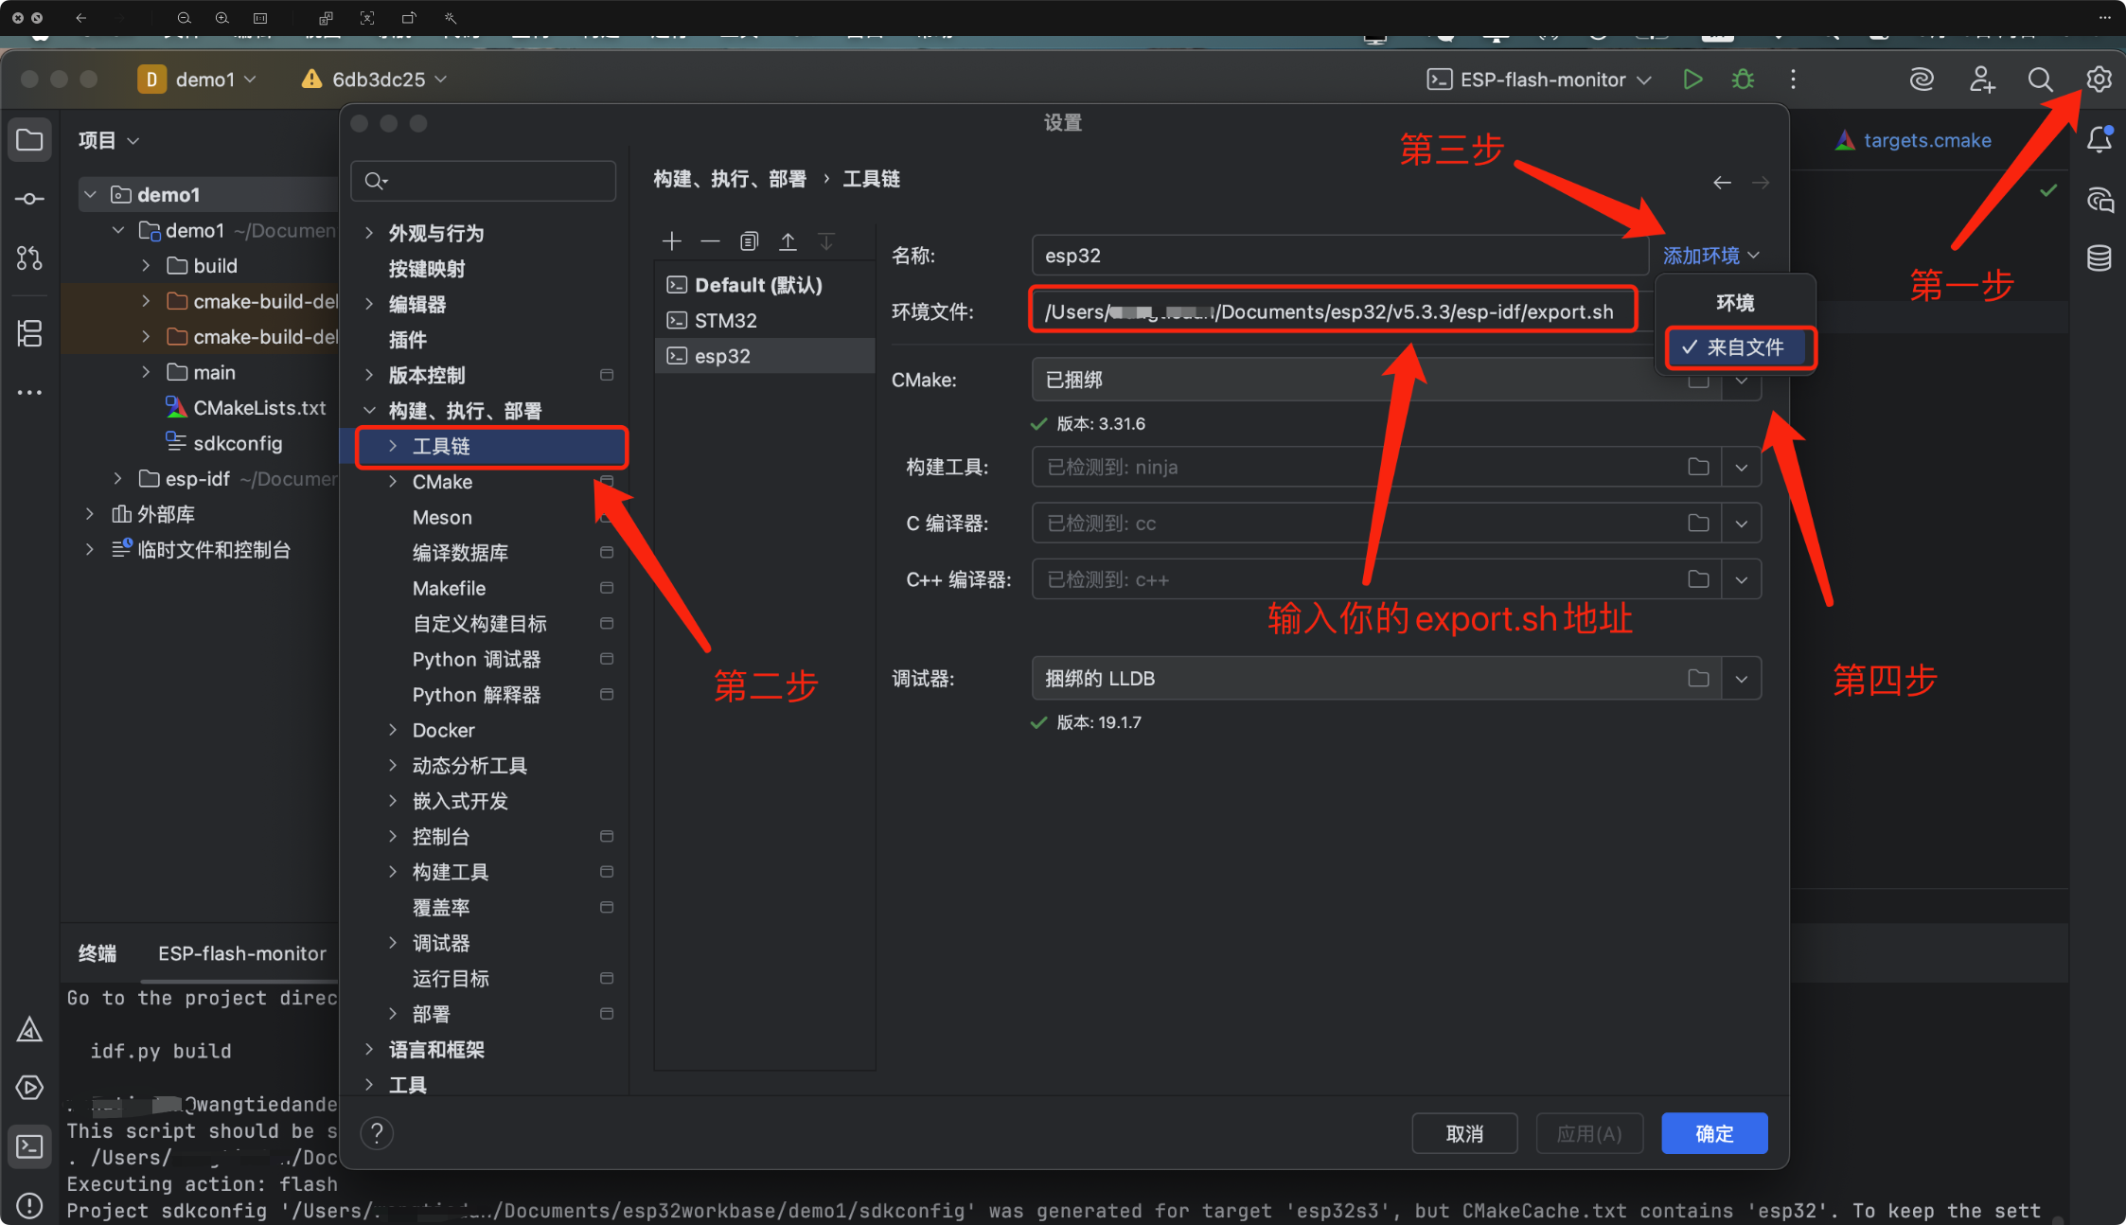This screenshot has width=2126, height=1225.
Task: Select 插件 settings page
Action: (x=407, y=340)
